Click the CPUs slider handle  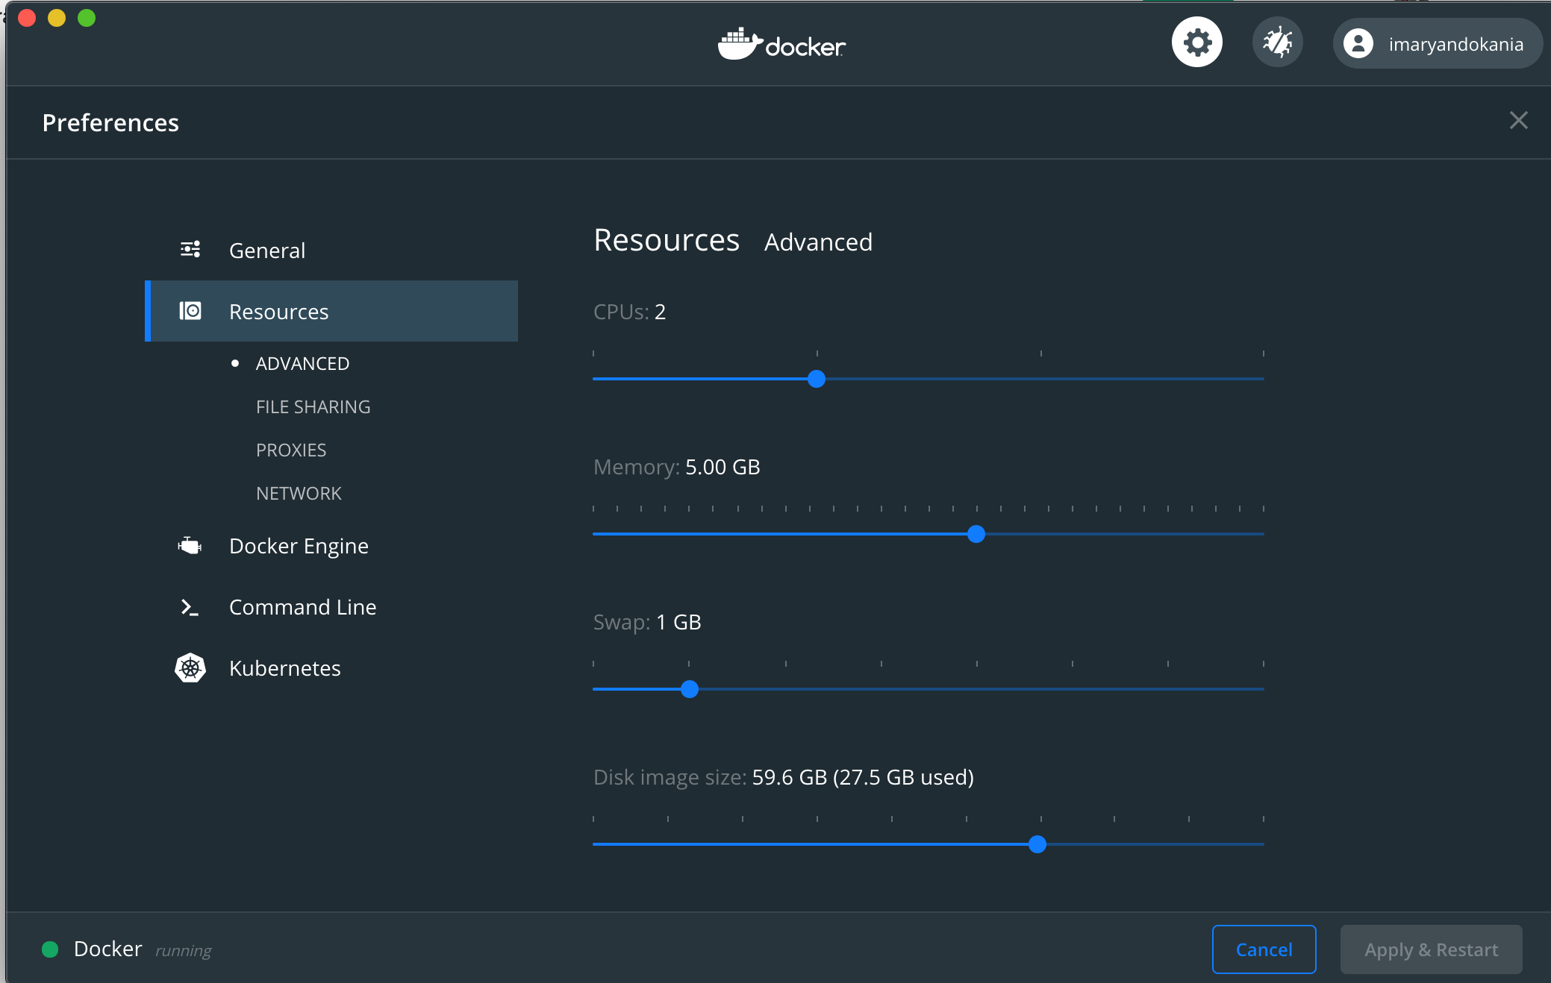(x=817, y=379)
